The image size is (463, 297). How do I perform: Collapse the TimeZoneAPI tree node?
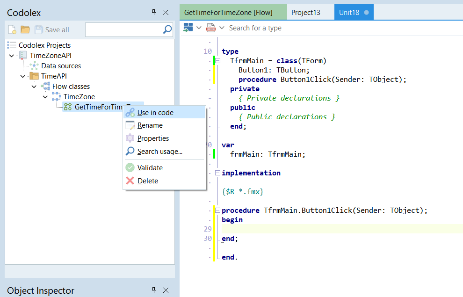[12, 56]
